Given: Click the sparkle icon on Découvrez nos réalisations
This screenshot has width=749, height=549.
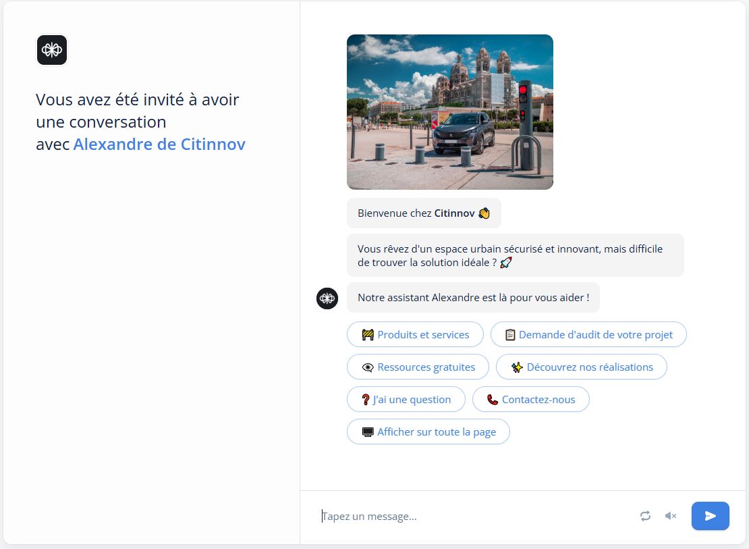Looking at the screenshot, I should 517,367.
